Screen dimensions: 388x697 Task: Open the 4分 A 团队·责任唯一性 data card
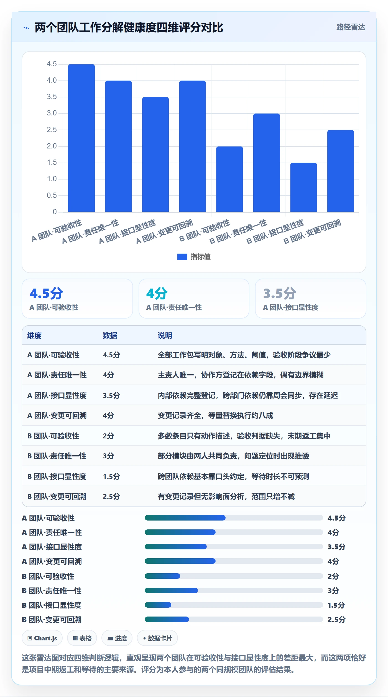click(x=194, y=299)
